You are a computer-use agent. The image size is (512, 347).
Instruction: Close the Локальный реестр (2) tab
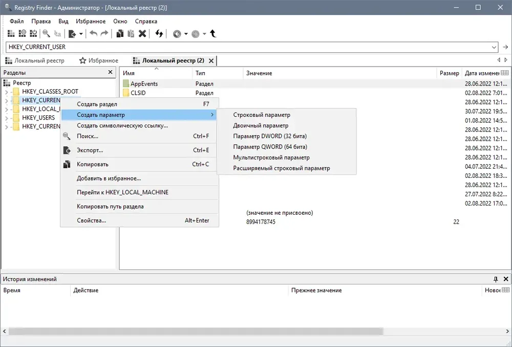click(211, 61)
